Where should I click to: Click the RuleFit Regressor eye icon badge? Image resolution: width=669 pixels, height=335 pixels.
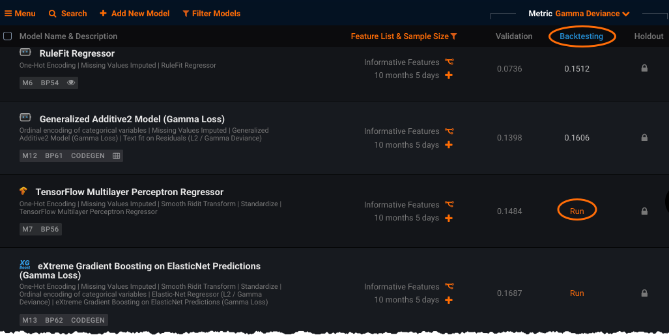pyautogui.click(x=71, y=83)
